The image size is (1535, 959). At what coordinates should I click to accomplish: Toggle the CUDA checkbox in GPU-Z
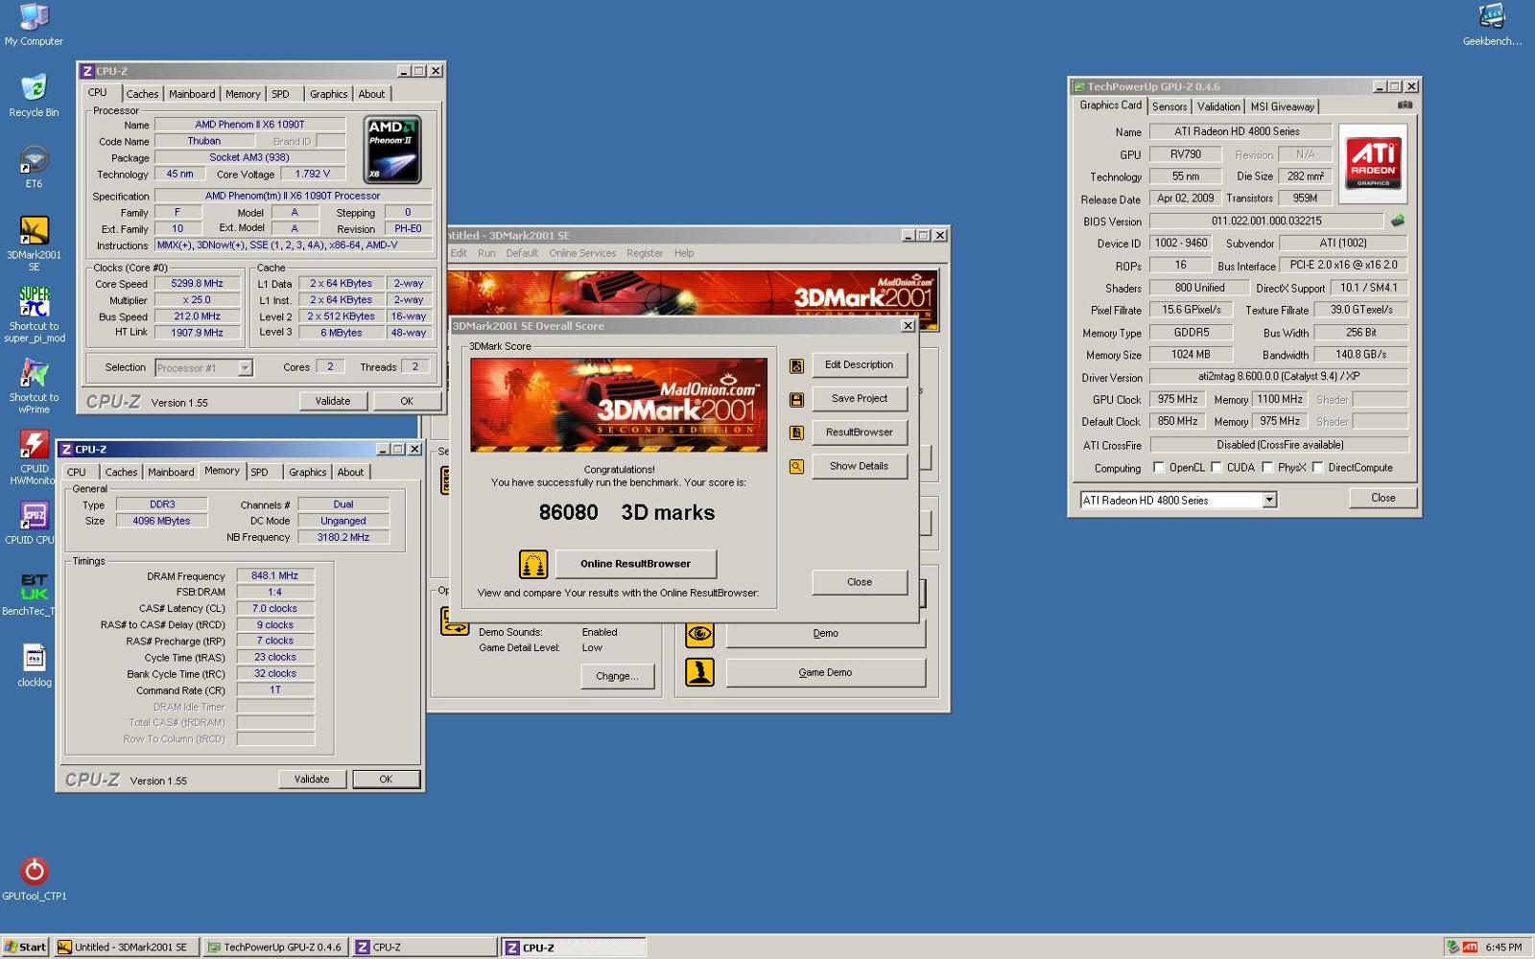click(x=1216, y=468)
